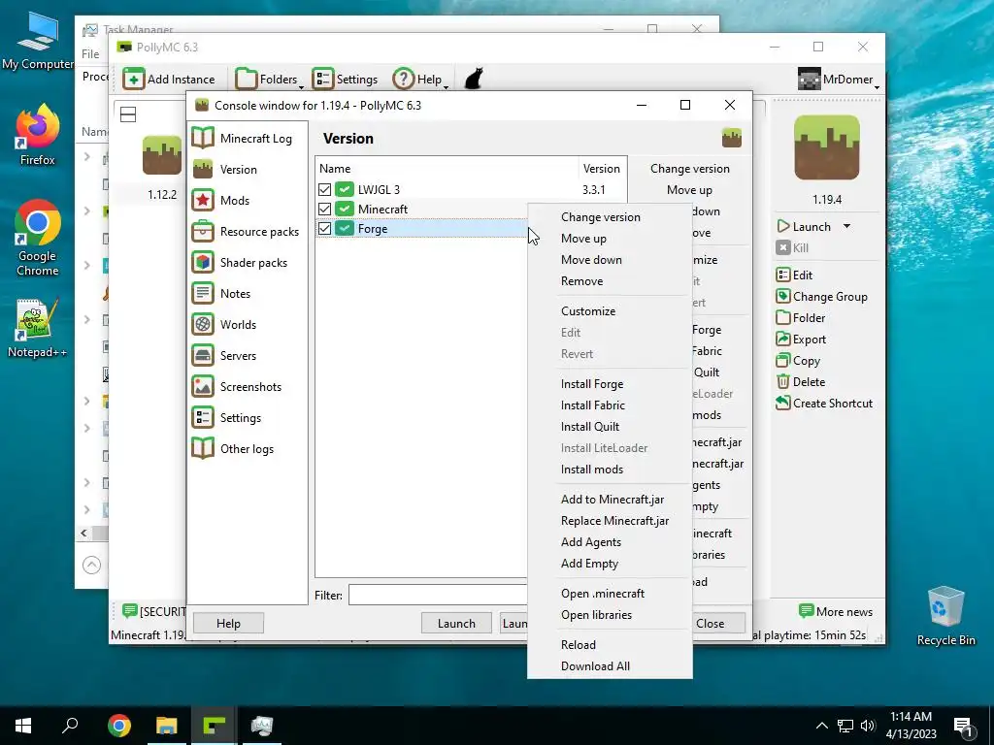Open File menu in Task Manager

tap(90, 54)
